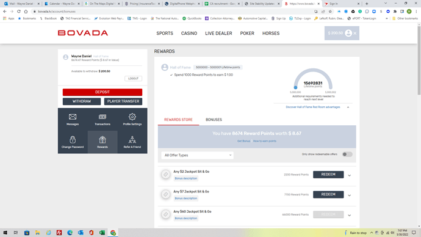
Task: Open Bonus description for $2 Jackpot Sit & Go
Action: coord(186,178)
